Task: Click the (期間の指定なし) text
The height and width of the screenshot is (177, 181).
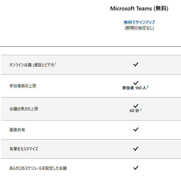Action: tap(139, 28)
